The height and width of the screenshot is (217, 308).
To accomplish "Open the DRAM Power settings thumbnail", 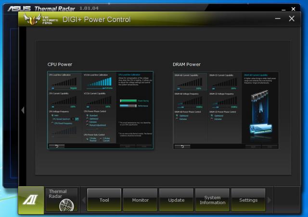I will [226, 110].
